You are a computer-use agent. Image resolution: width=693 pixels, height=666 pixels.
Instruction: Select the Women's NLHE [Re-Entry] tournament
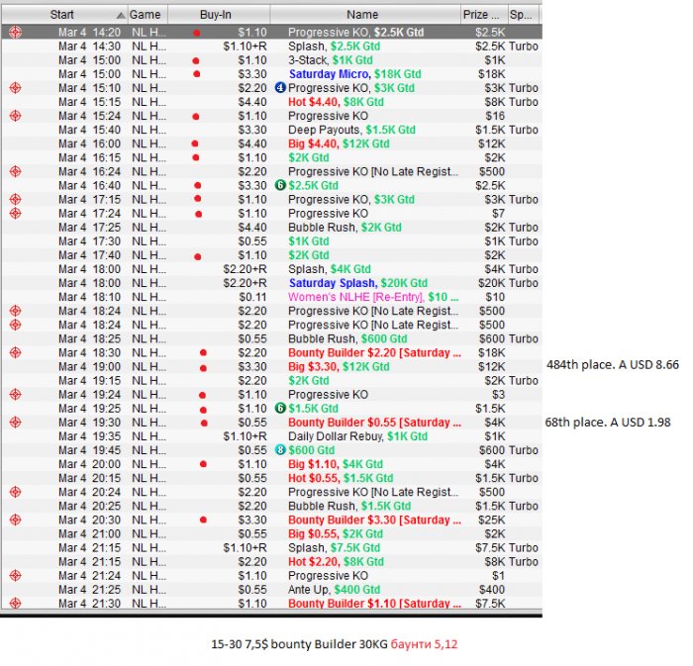pos(272,297)
